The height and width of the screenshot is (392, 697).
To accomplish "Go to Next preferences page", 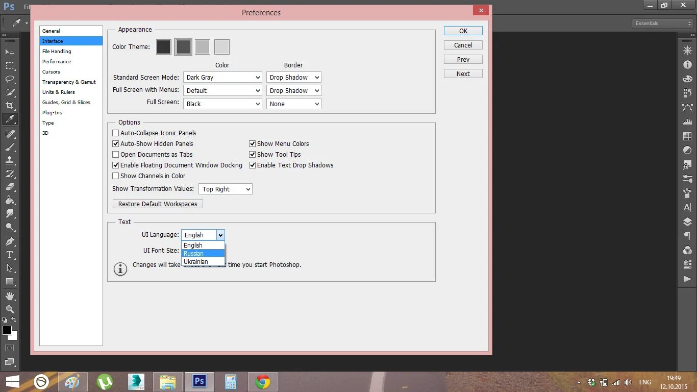I will coord(463,73).
